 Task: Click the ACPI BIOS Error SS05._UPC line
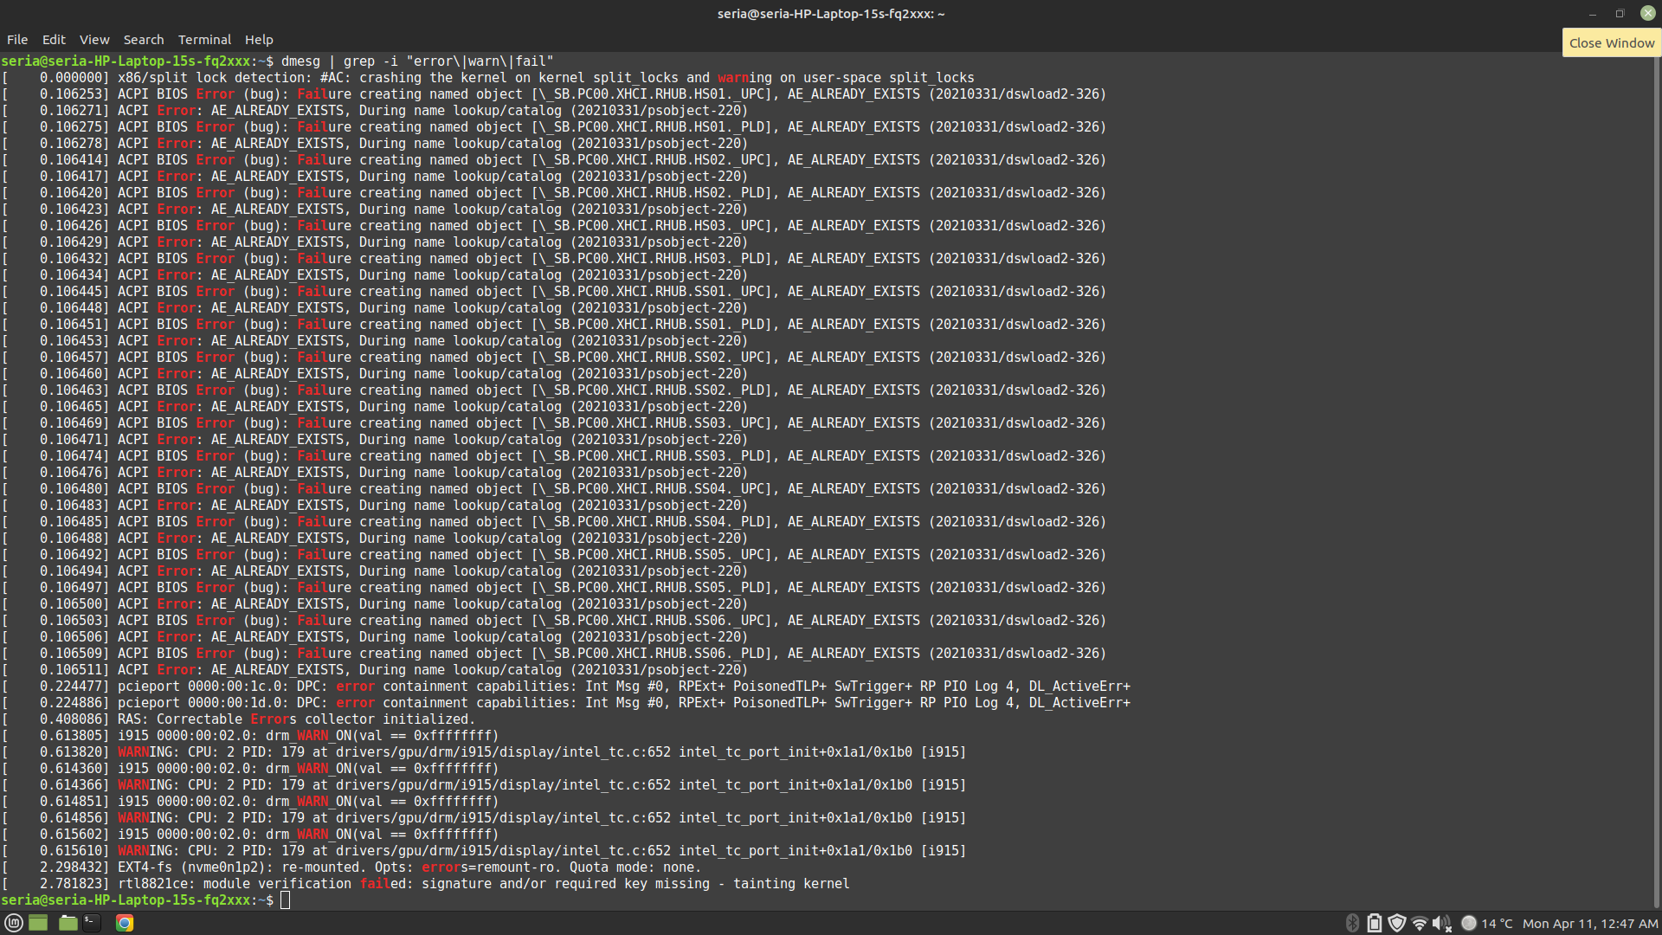pos(554,555)
